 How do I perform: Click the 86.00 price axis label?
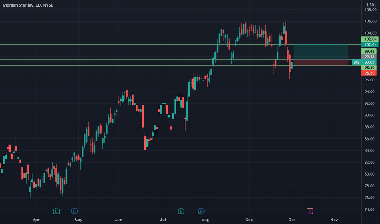click(x=369, y=139)
